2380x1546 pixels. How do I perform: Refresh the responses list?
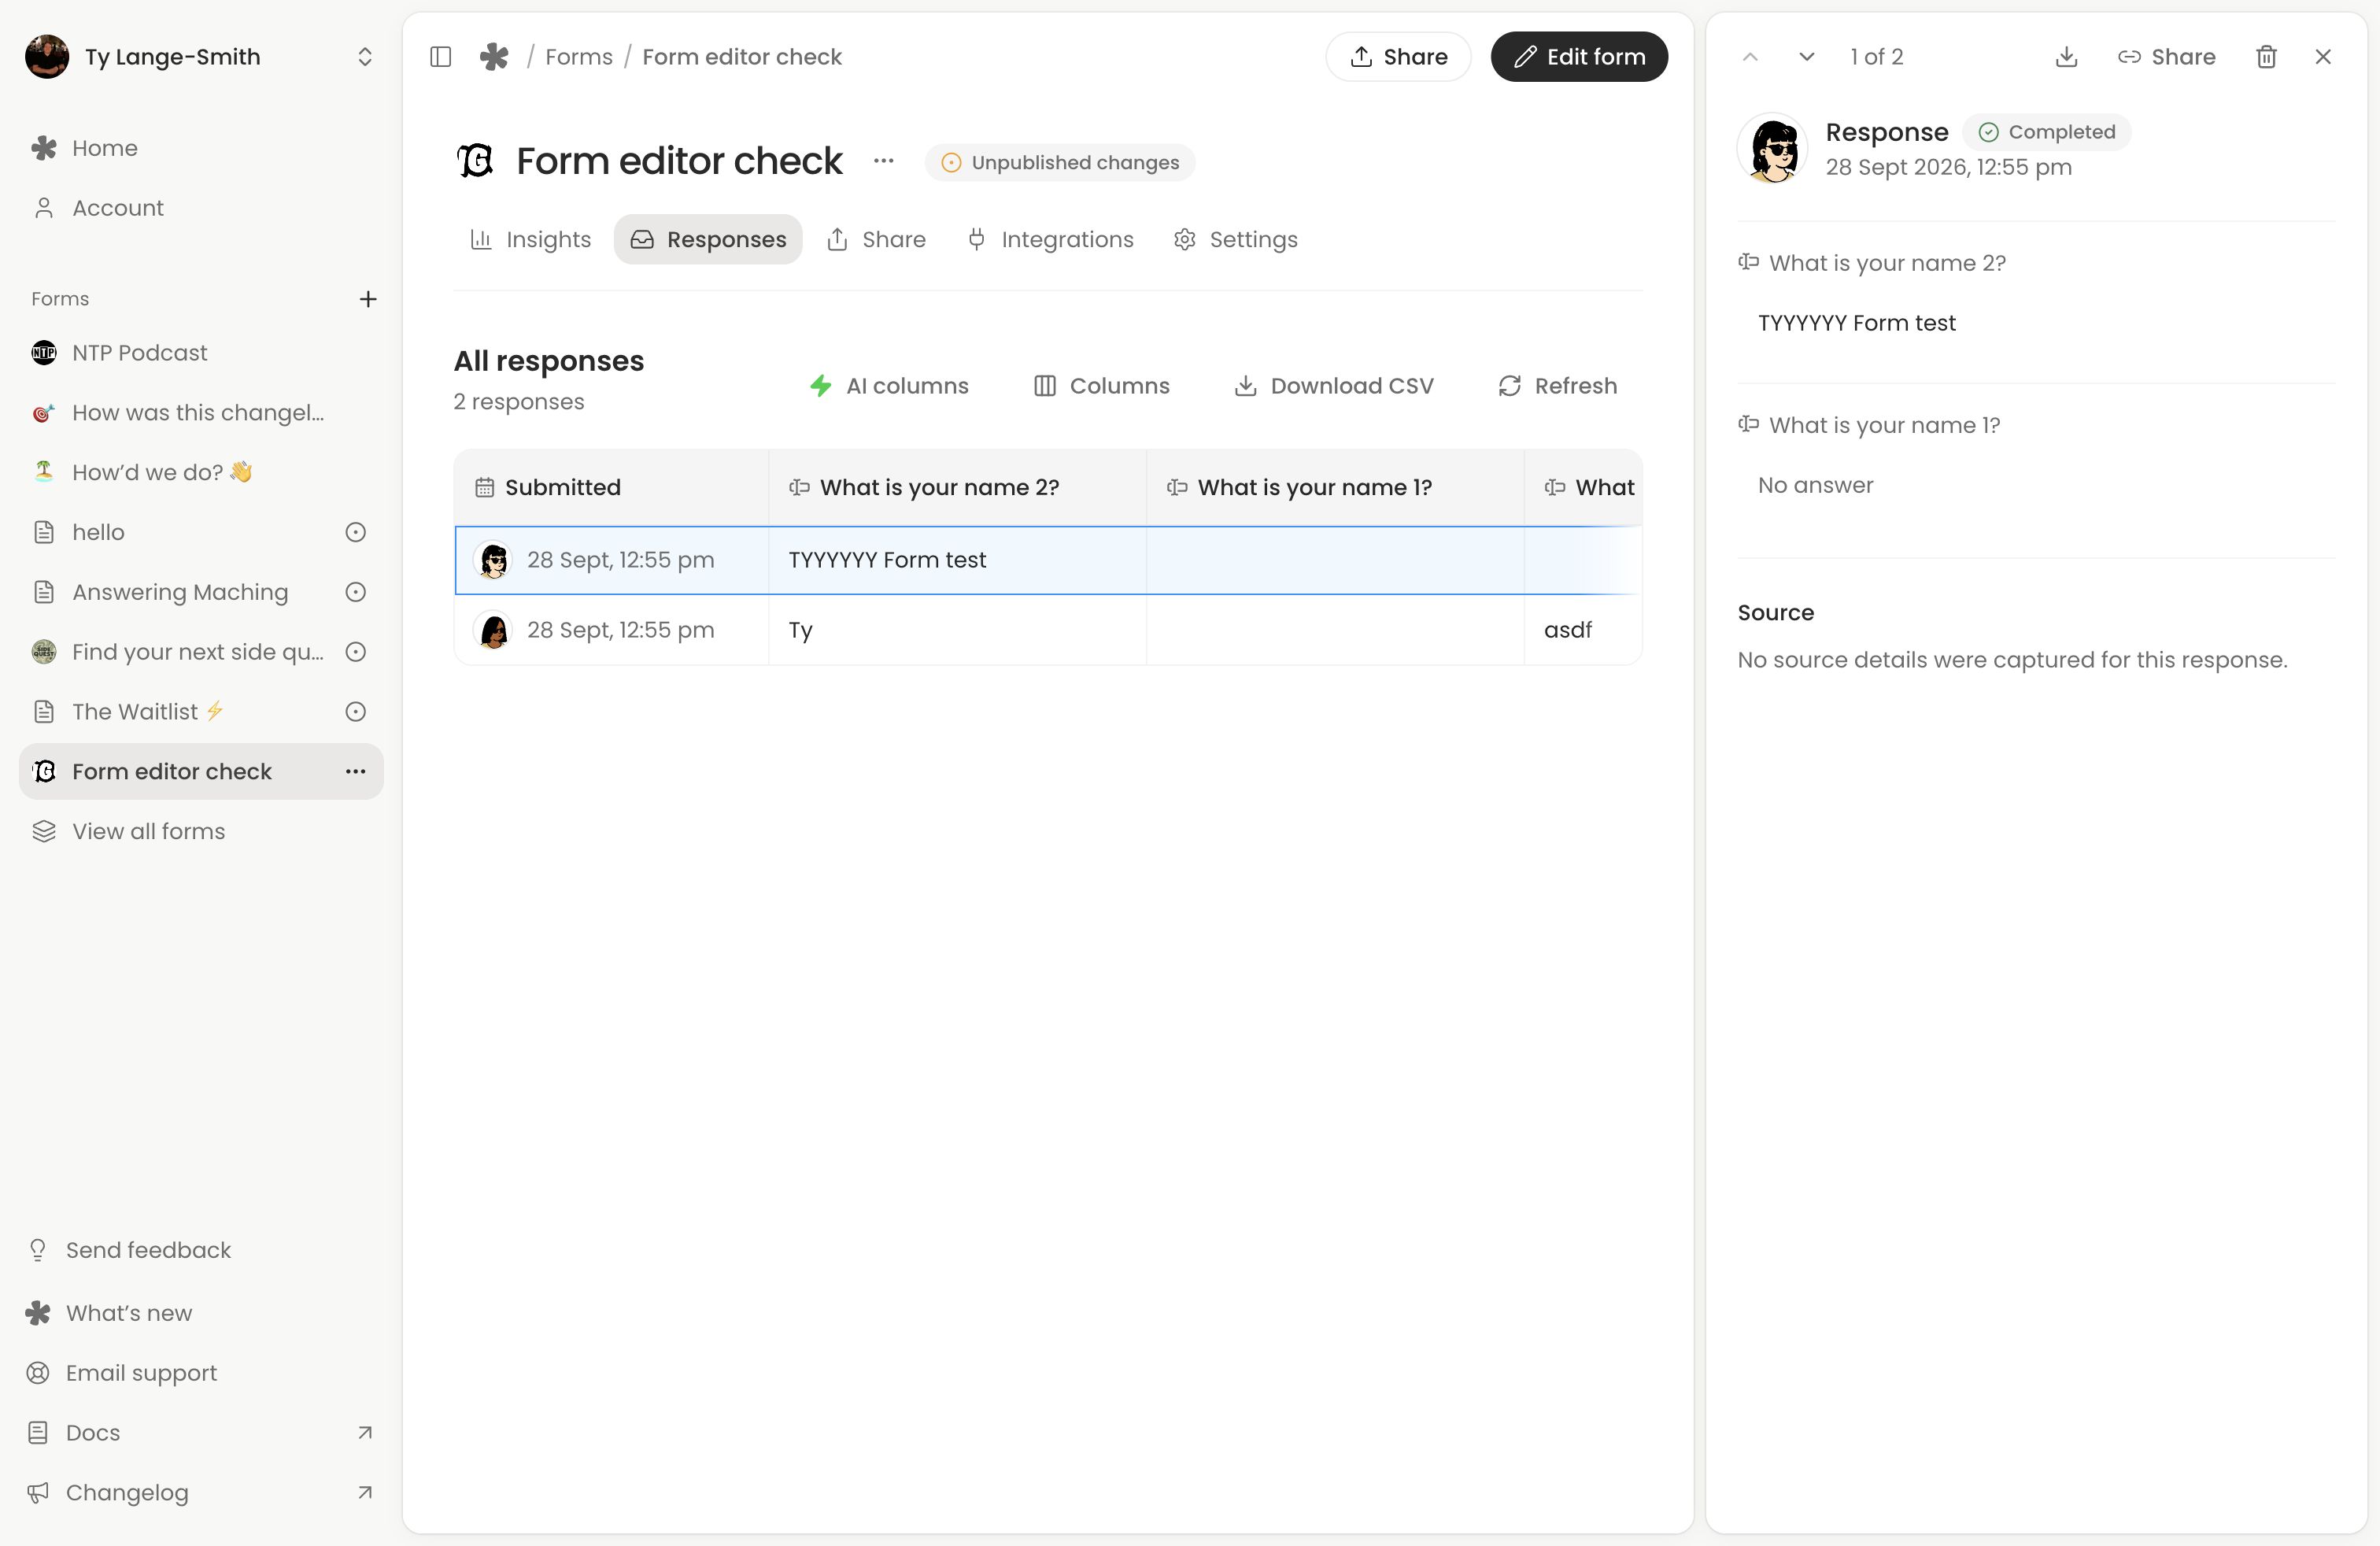point(1557,386)
